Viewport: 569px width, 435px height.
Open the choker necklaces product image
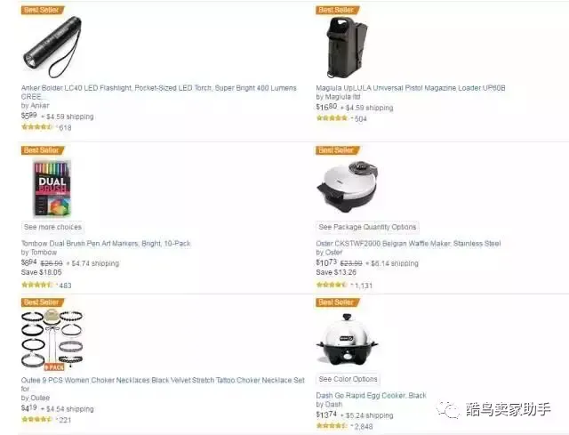52,340
